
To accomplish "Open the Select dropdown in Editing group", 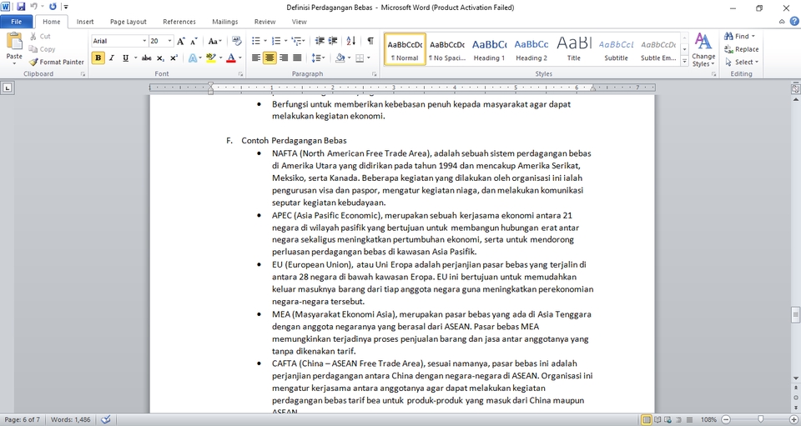I will coord(742,62).
